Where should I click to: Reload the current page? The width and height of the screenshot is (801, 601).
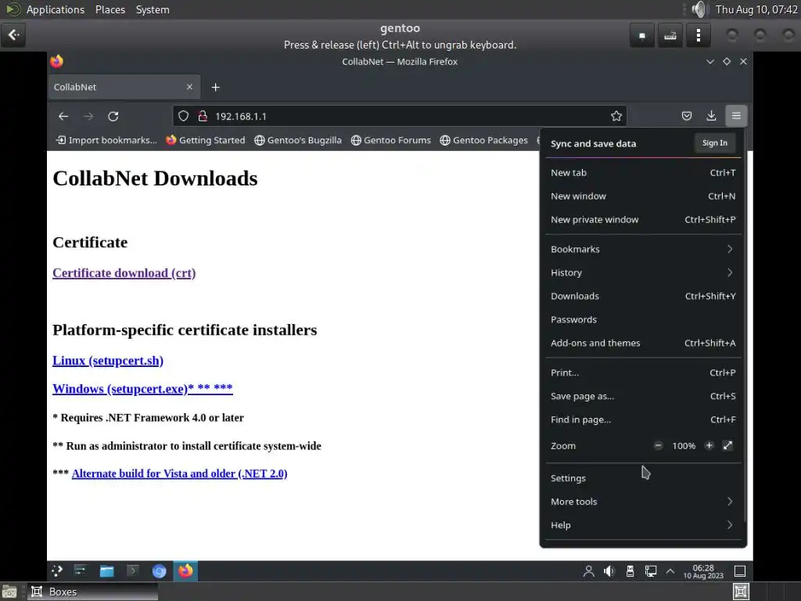click(x=113, y=117)
